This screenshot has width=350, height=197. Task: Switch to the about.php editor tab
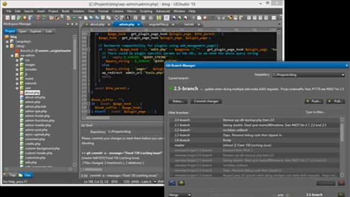click(x=97, y=24)
